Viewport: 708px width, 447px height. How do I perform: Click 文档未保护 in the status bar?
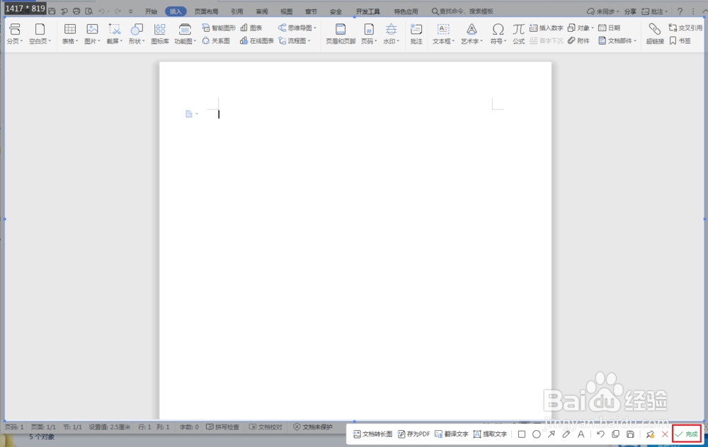click(x=313, y=426)
